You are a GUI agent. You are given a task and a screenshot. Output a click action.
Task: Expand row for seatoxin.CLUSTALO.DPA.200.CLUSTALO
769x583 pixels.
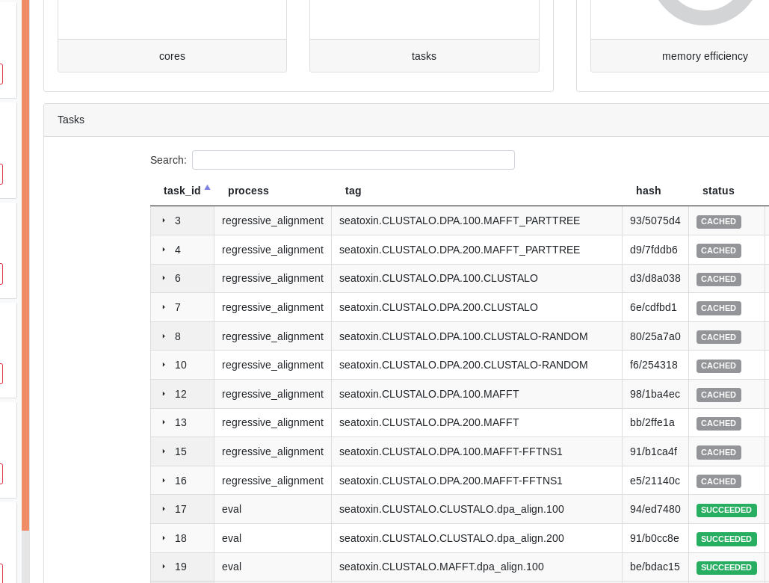coord(164,307)
